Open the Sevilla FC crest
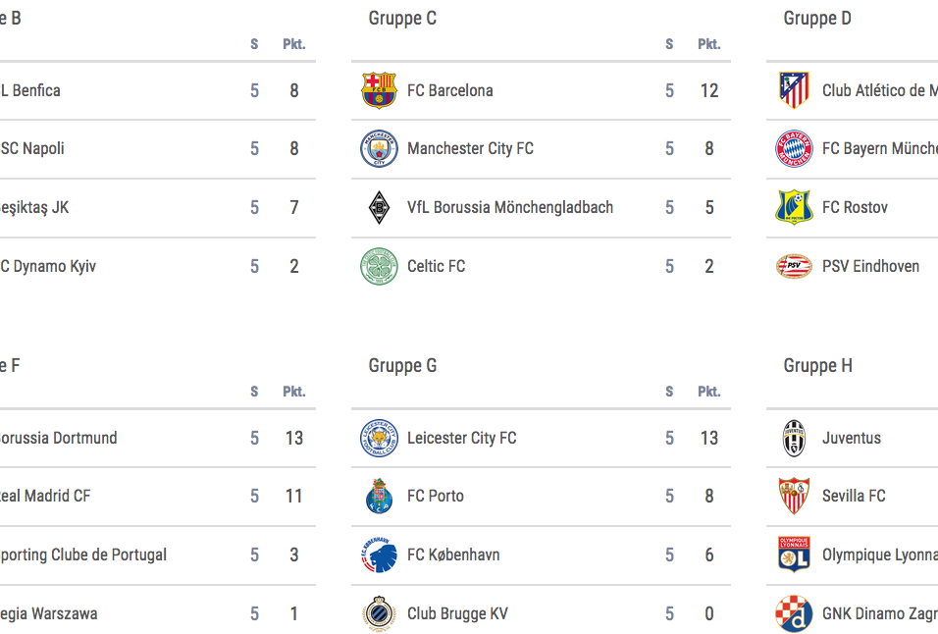The height and width of the screenshot is (634, 938). (x=794, y=497)
